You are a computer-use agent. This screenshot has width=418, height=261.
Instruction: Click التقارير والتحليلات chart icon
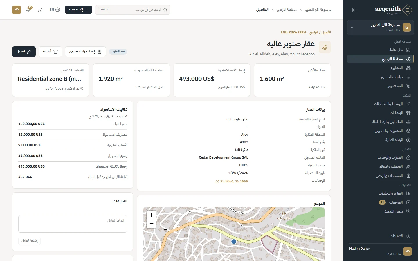[x=408, y=193]
